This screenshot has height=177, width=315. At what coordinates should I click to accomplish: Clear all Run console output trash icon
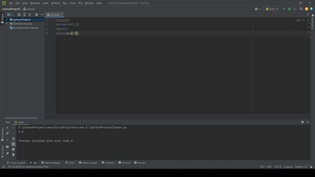click(x=13, y=155)
